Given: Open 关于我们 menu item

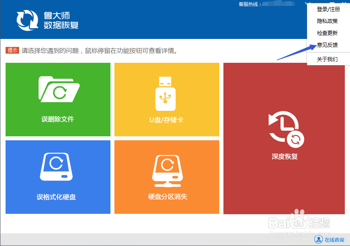Looking at the screenshot, I should [x=328, y=59].
